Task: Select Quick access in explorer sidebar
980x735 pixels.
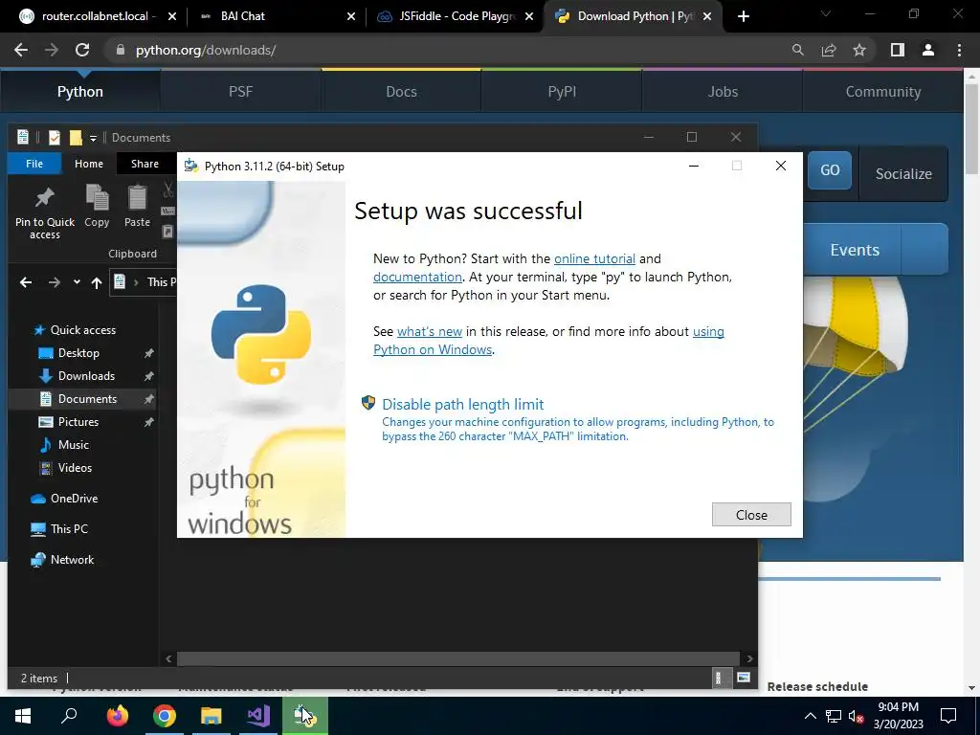Action: 83,330
